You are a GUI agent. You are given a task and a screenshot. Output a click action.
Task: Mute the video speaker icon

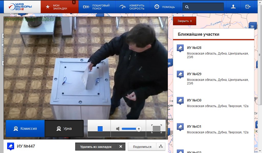[118, 129]
